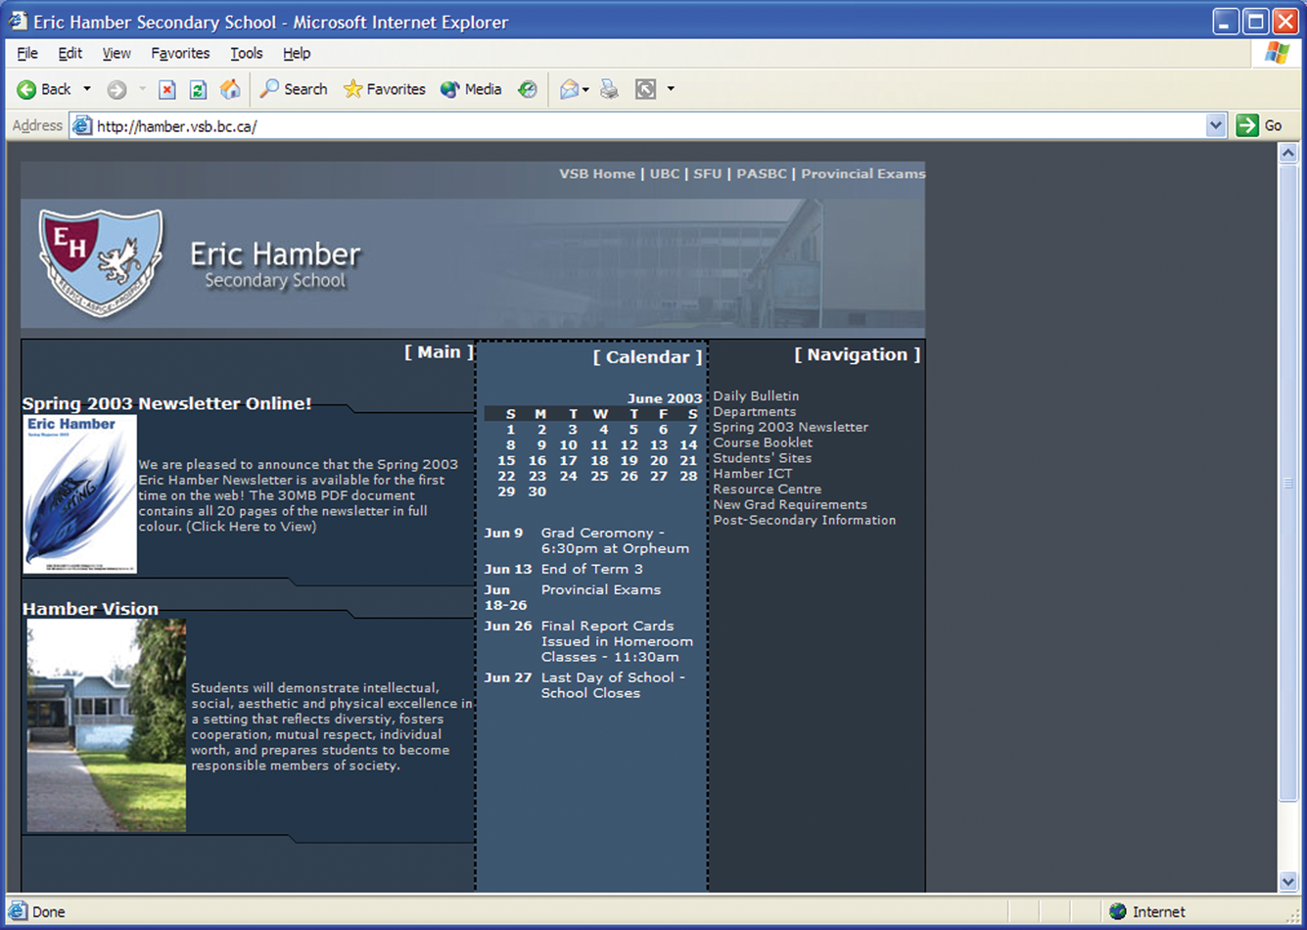1307x930 pixels.
Task: Click calendar date 27
Action: pos(659,476)
